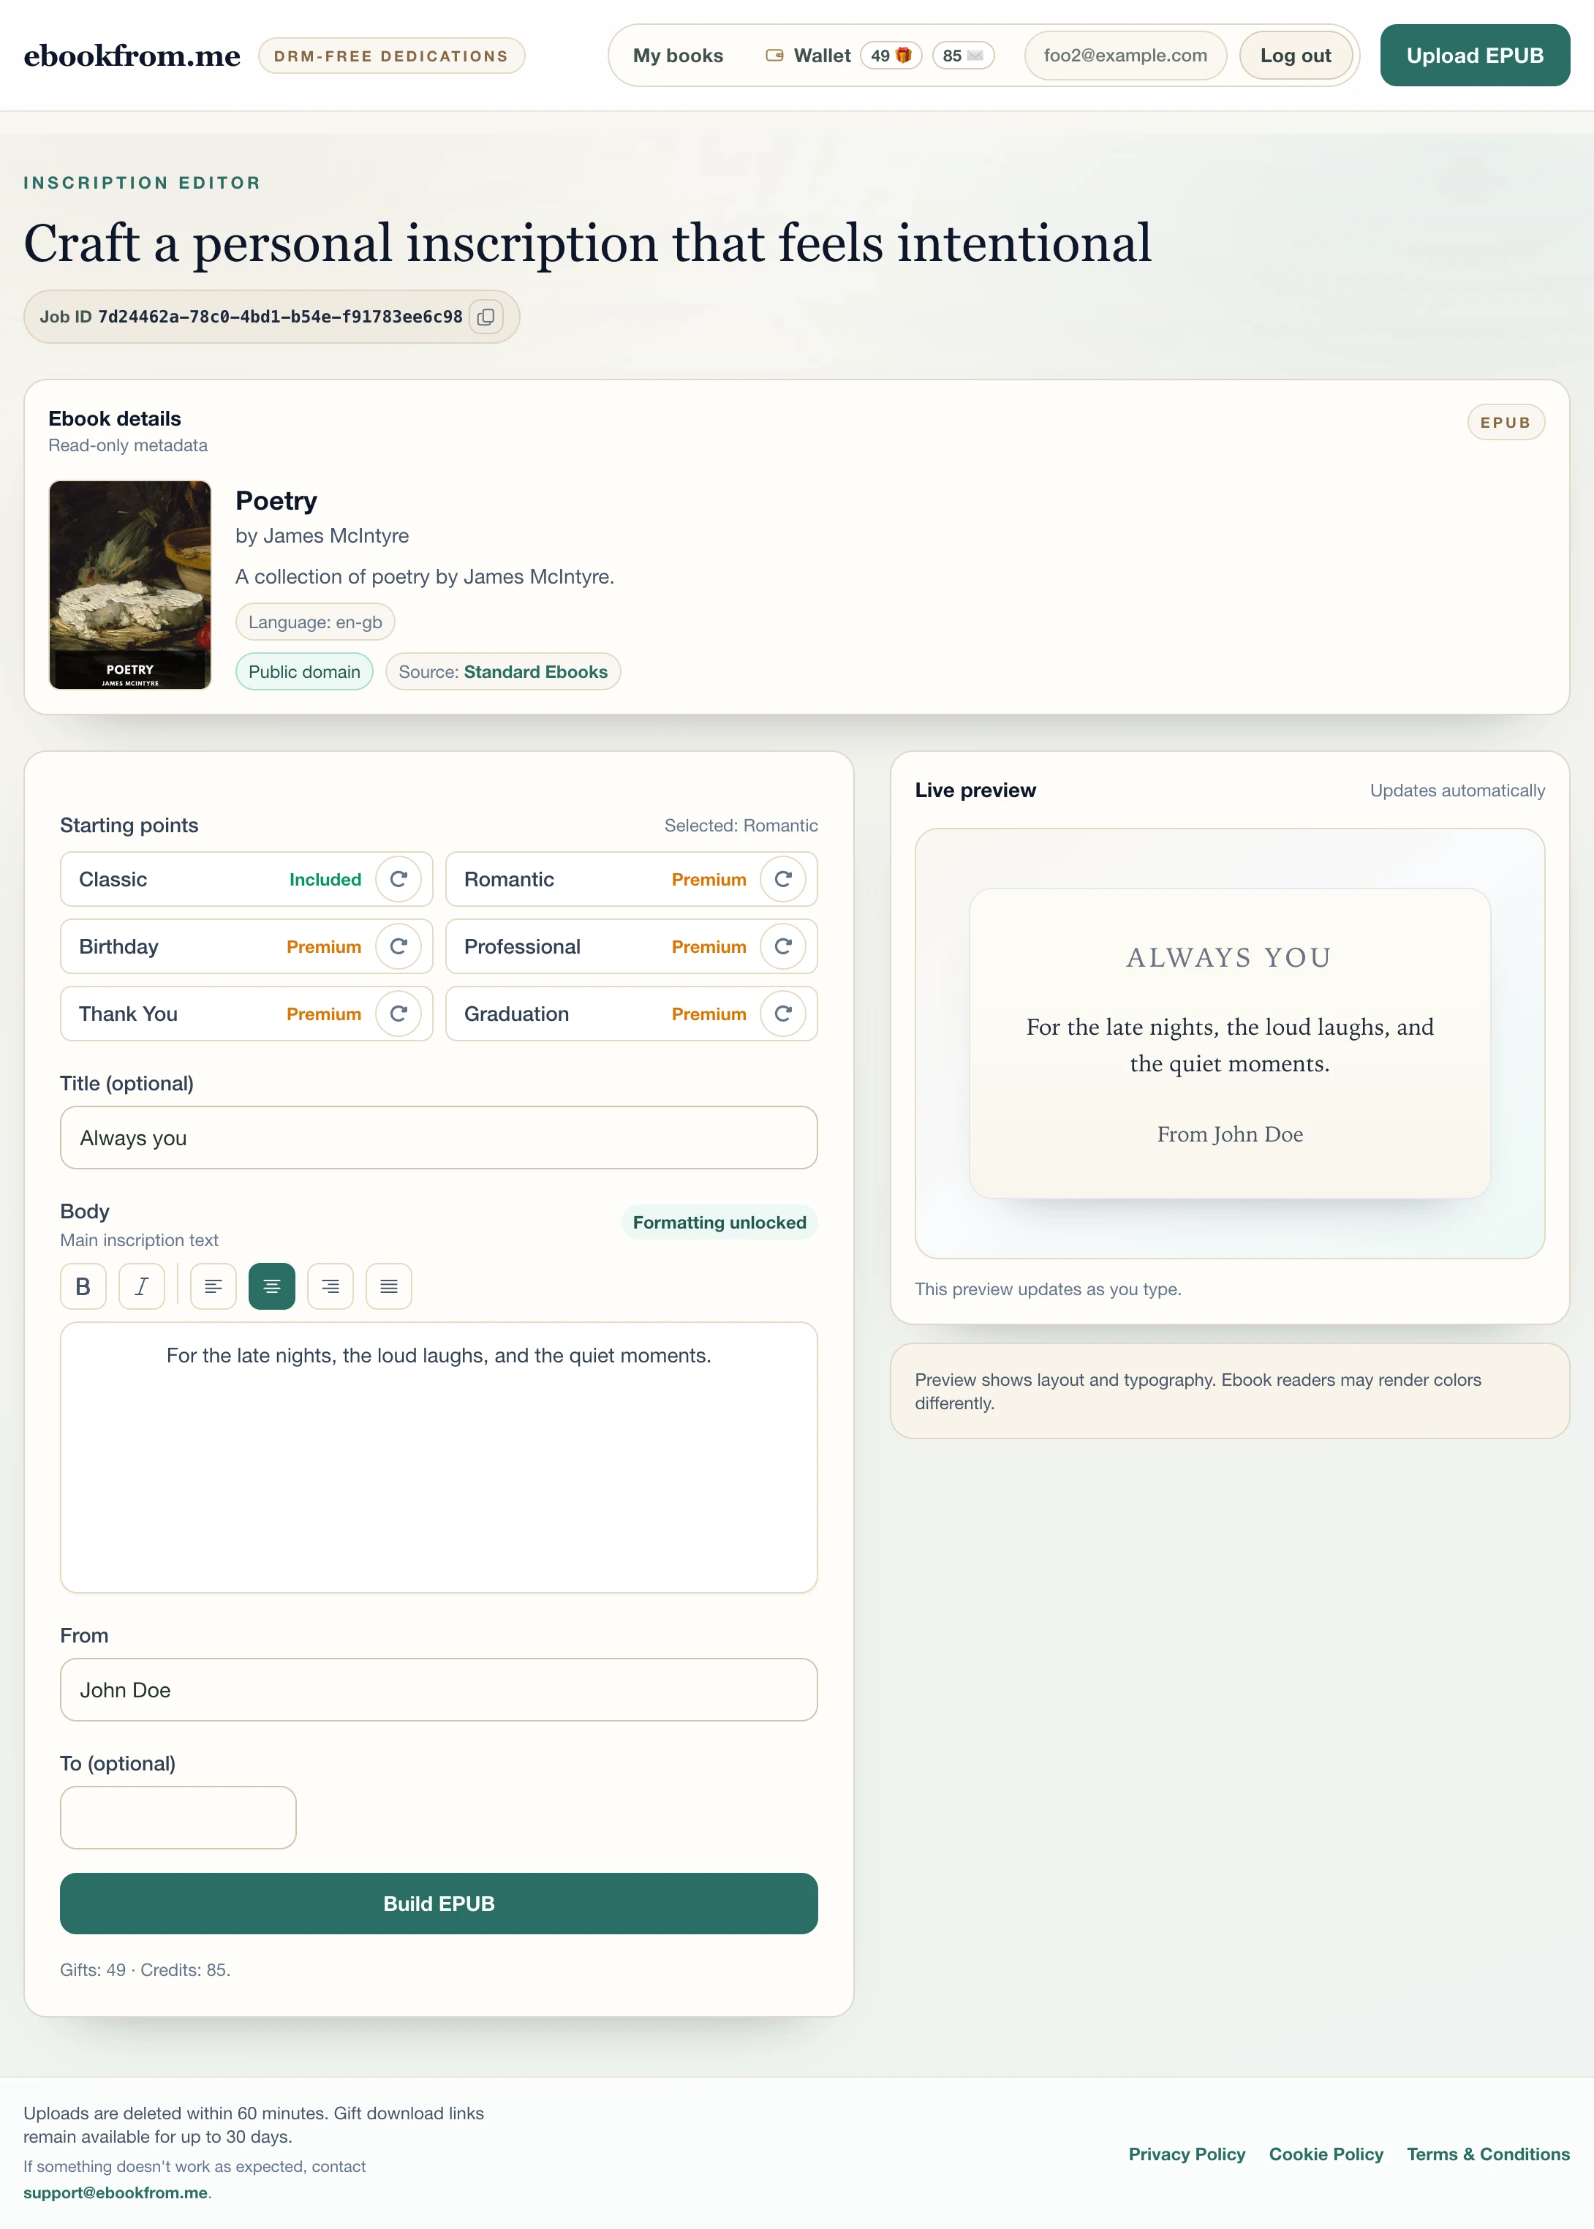Toggle italic formatting in body toolbar
Screen dimensions: 1594x2229
click(x=141, y=1286)
